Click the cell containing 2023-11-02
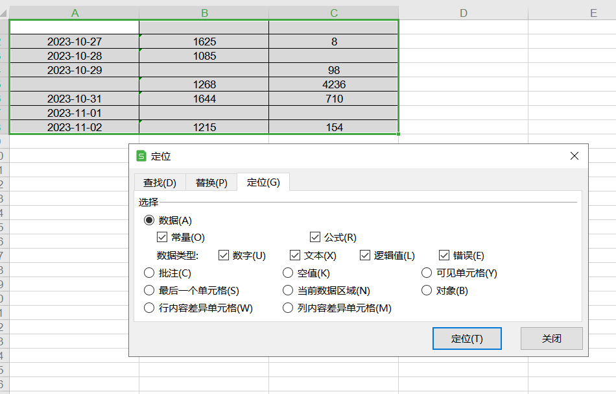Screen dimensions: 616x394 pos(75,127)
